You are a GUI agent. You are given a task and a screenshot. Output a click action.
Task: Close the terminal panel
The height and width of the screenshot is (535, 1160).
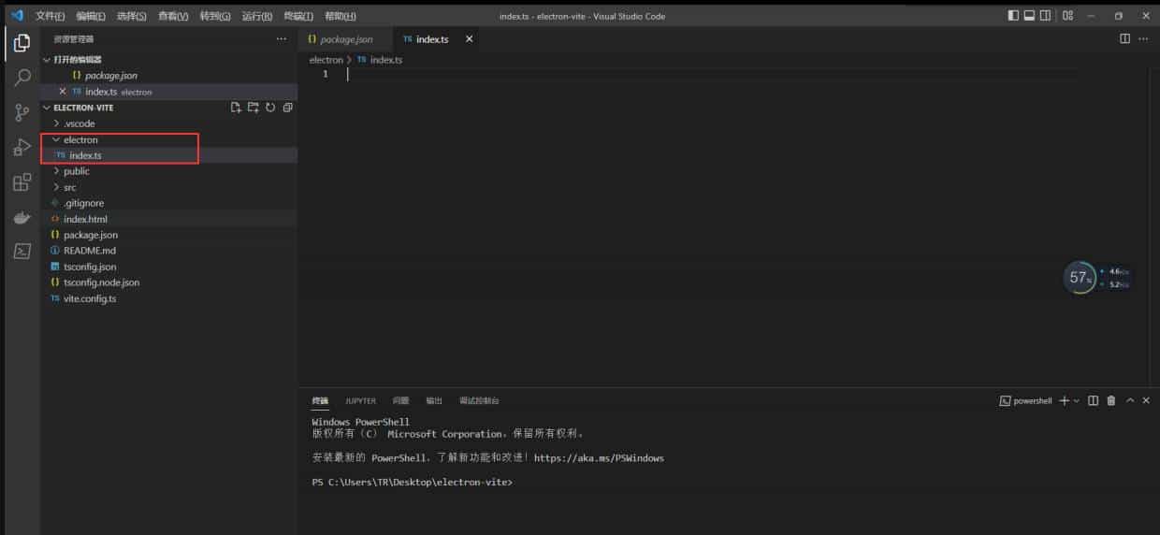tap(1146, 400)
